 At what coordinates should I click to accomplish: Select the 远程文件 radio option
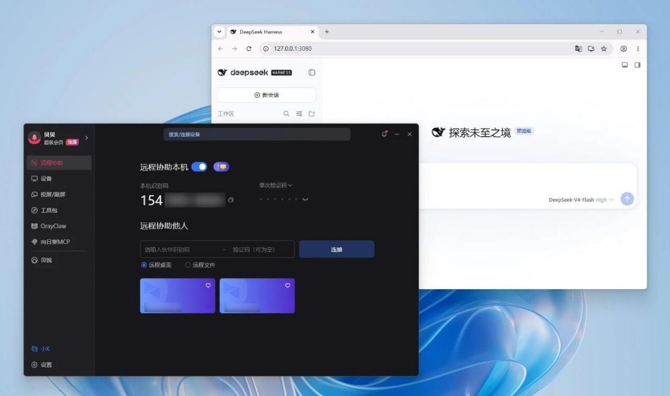[x=200, y=265]
